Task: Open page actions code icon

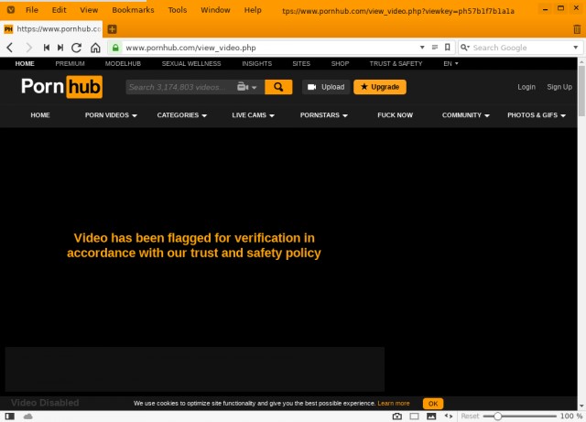Action: 449,416
